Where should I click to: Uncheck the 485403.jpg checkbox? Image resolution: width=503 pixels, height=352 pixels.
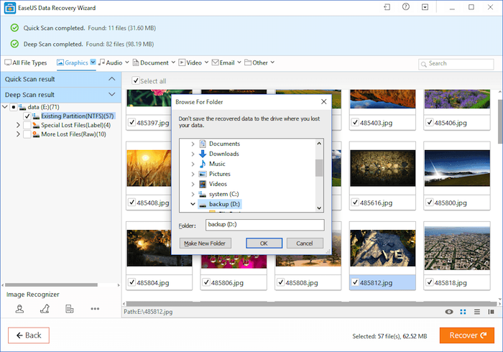pyautogui.click(x=355, y=122)
